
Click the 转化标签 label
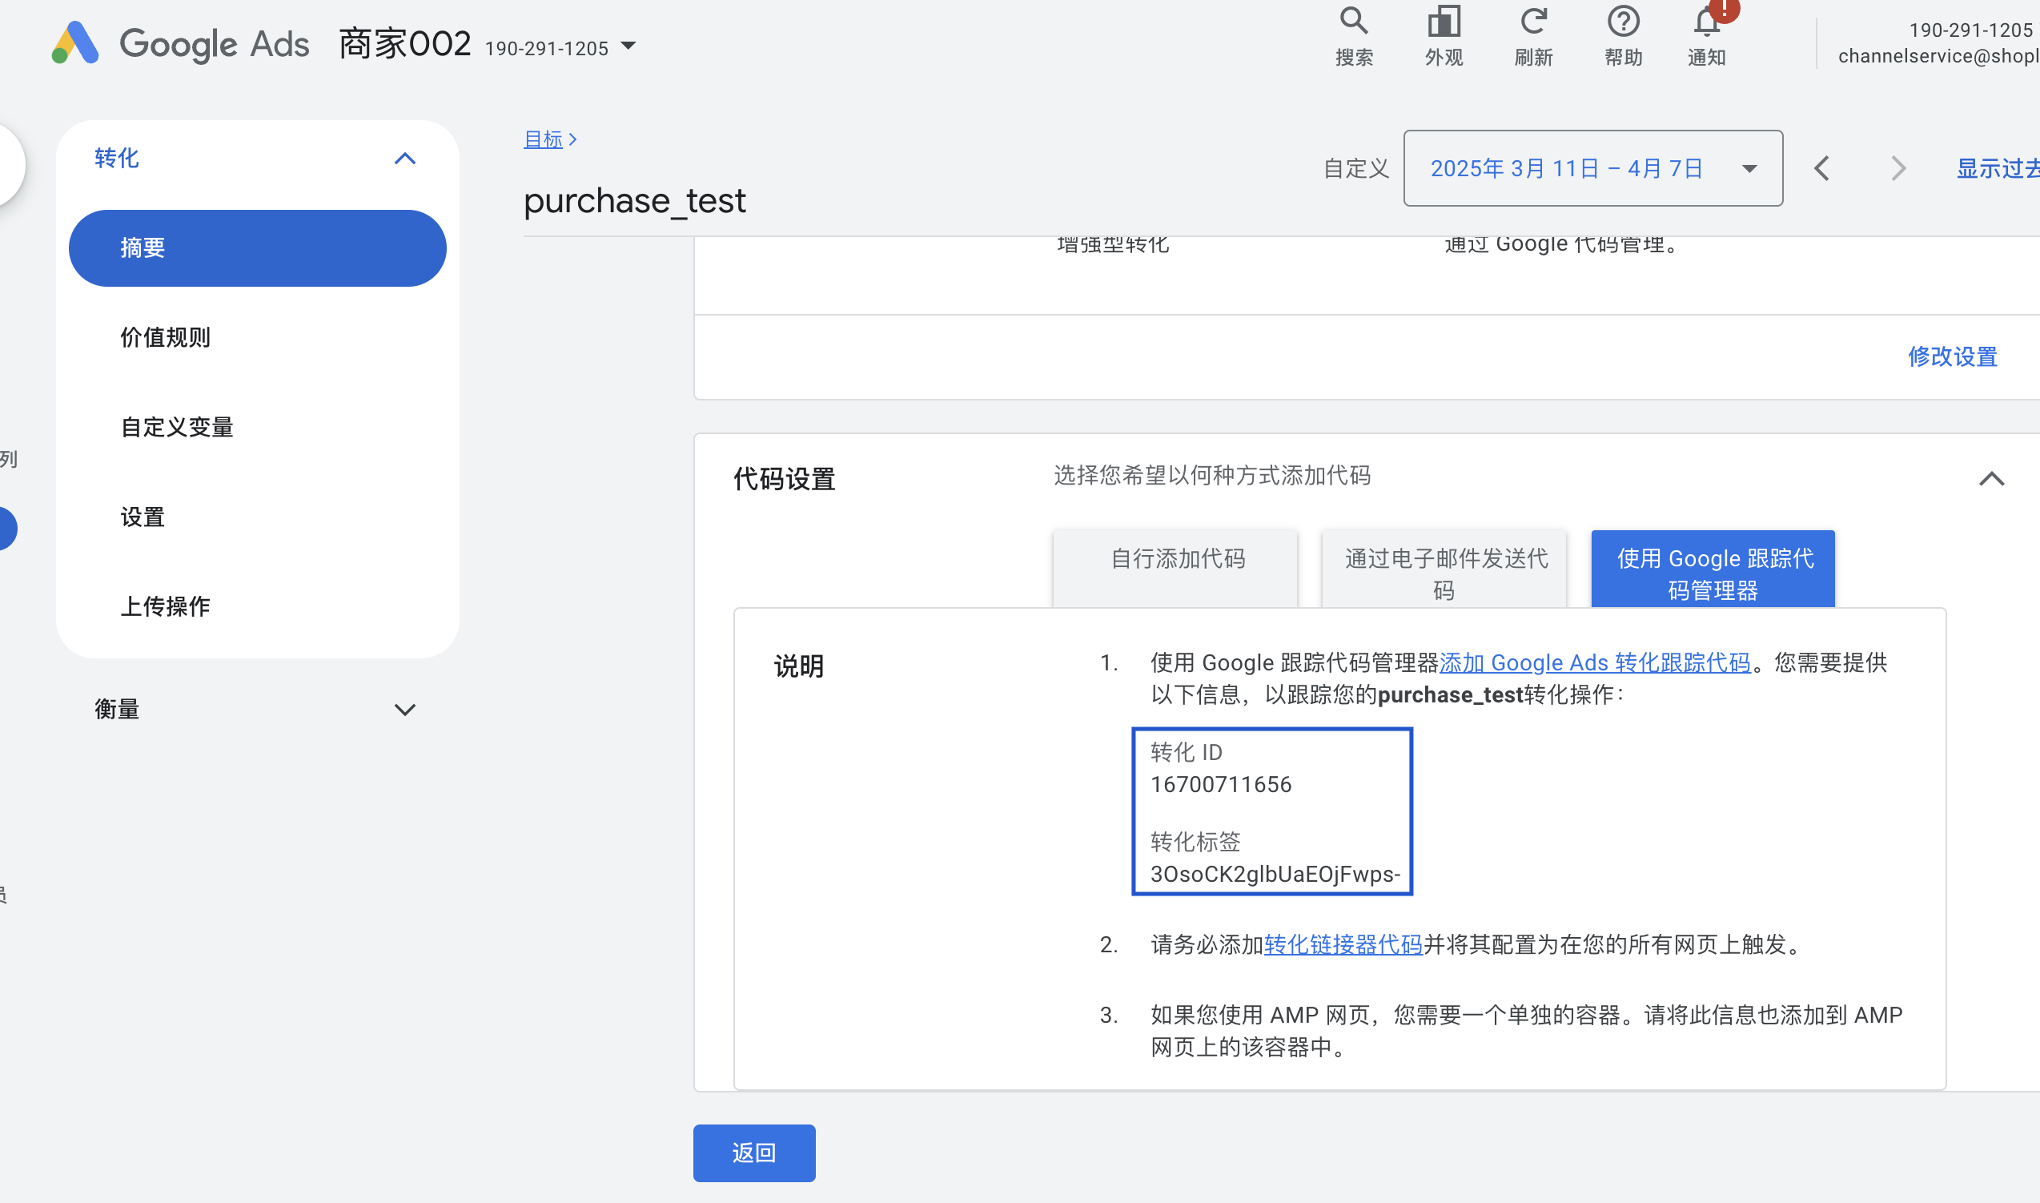pyautogui.click(x=1196, y=843)
